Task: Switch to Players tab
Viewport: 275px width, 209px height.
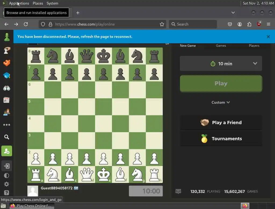Action: [x=254, y=46]
